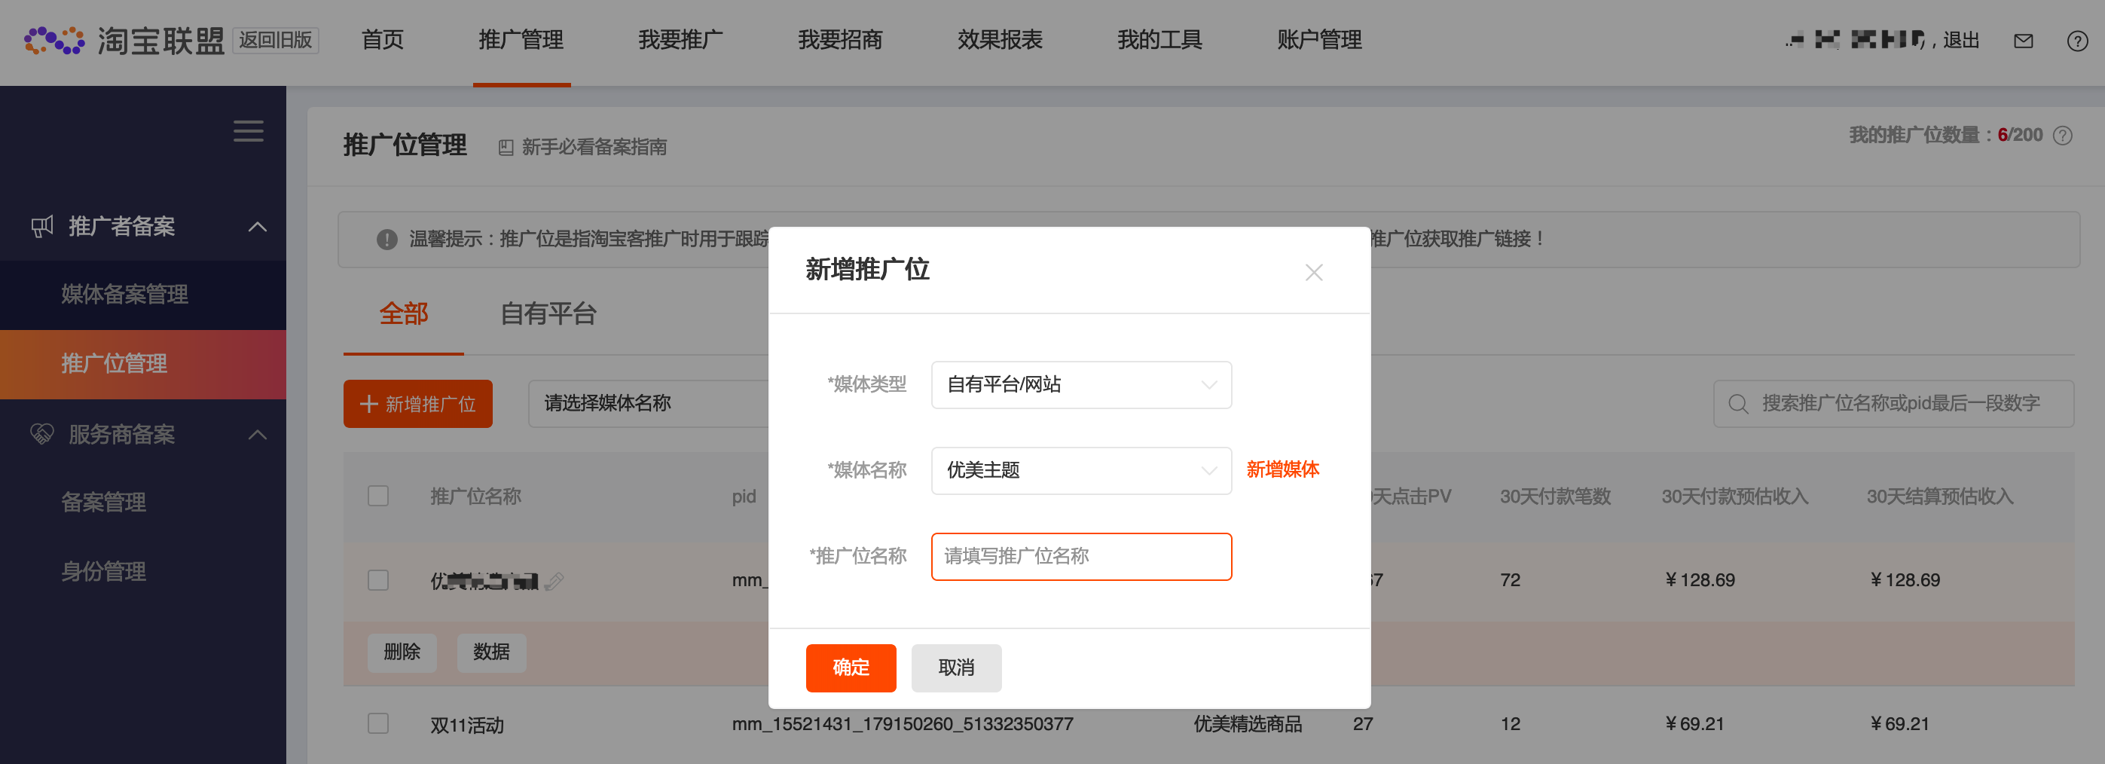Image resolution: width=2105 pixels, height=764 pixels.
Task: Open the 媒体名称 dropdown 优美主题
Action: tap(1081, 471)
